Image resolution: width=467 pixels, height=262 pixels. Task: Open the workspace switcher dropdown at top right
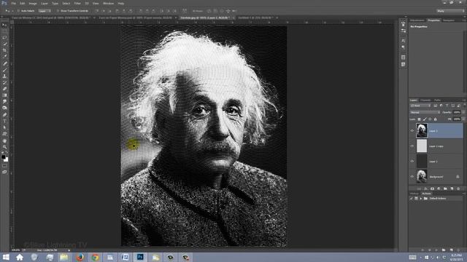tap(450, 11)
